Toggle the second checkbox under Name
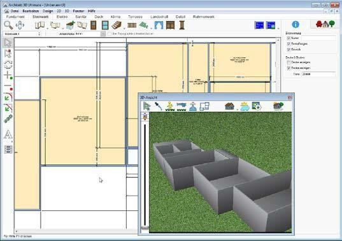This screenshot has width=342, height=241. (289, 44)
